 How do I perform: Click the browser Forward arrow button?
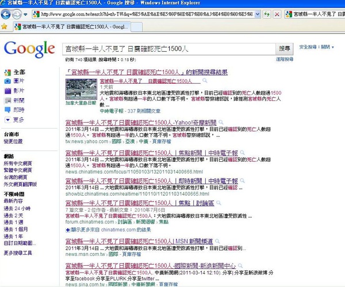pyautogui.click(x=17, y=14)
